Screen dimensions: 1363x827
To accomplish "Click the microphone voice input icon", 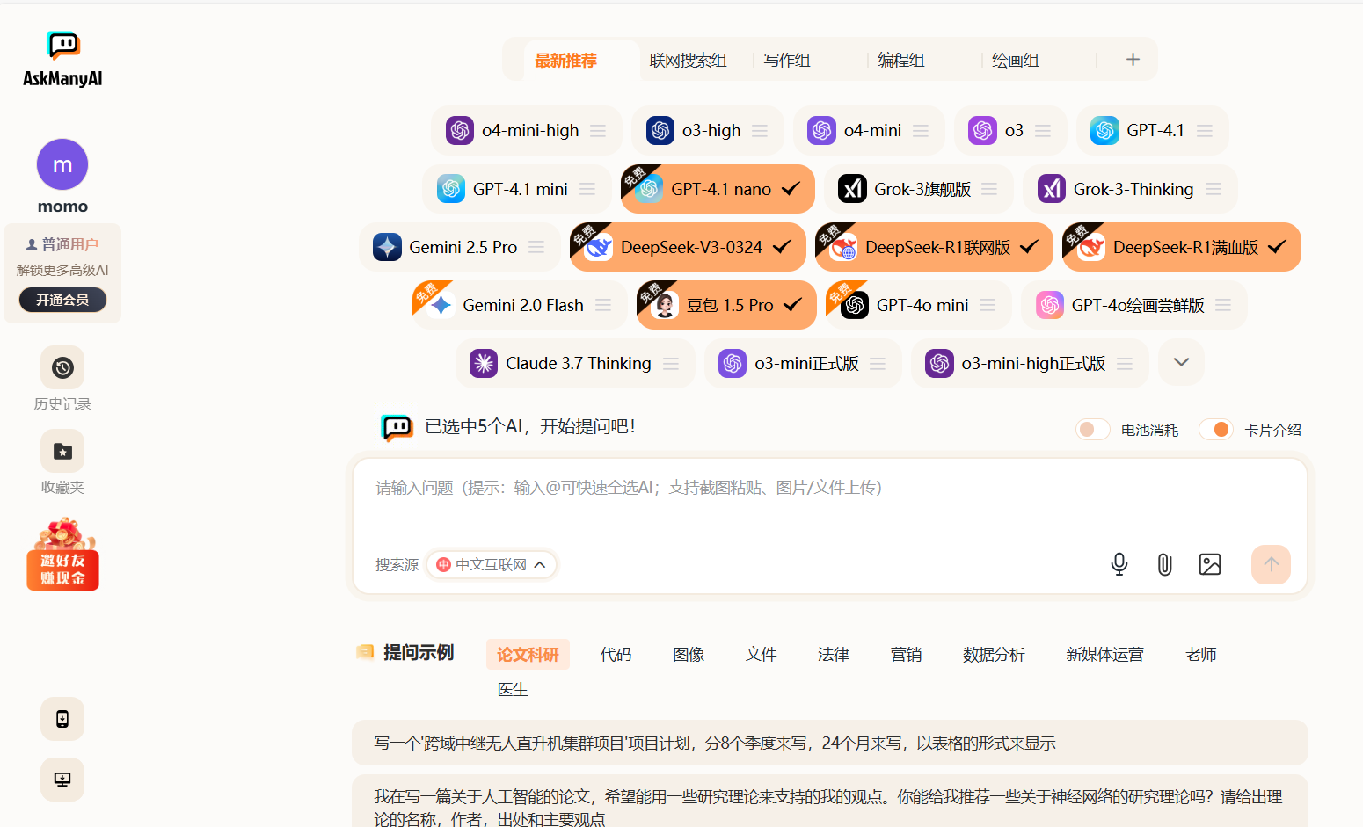I will click(1119, 564).
